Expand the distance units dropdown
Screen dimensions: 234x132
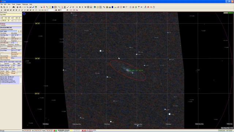[x=11, y=66]
